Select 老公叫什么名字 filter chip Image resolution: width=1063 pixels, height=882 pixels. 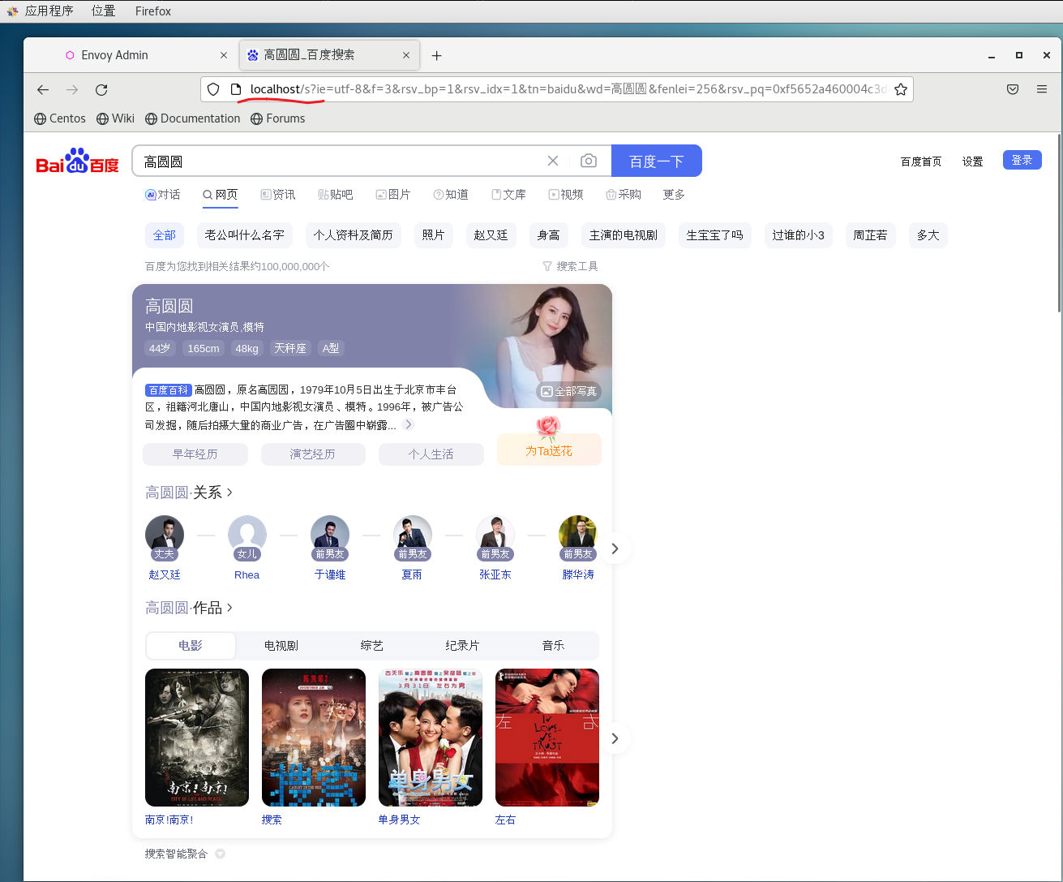(x=245, y=235)
